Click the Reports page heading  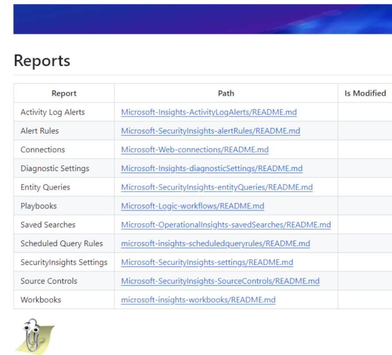[x=42, y=61]
